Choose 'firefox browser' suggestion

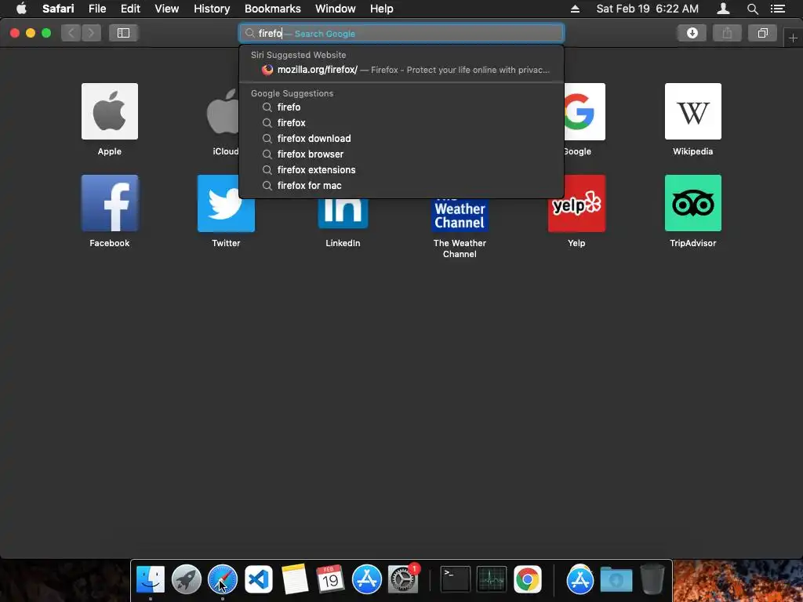pyautogui.click(x=401, y=154)
